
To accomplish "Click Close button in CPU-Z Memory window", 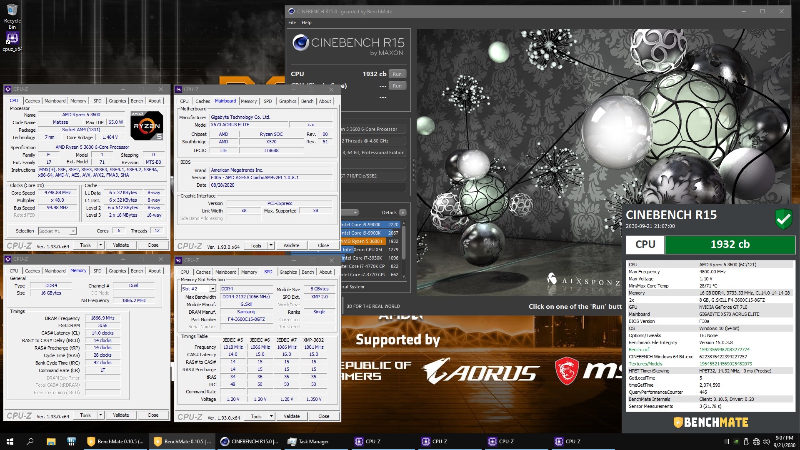I will pyautogui.click(x=153, y=415).
